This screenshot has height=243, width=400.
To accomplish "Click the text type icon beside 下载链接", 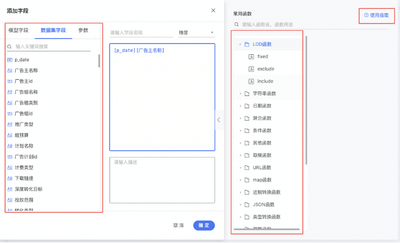I will point(9,178).
